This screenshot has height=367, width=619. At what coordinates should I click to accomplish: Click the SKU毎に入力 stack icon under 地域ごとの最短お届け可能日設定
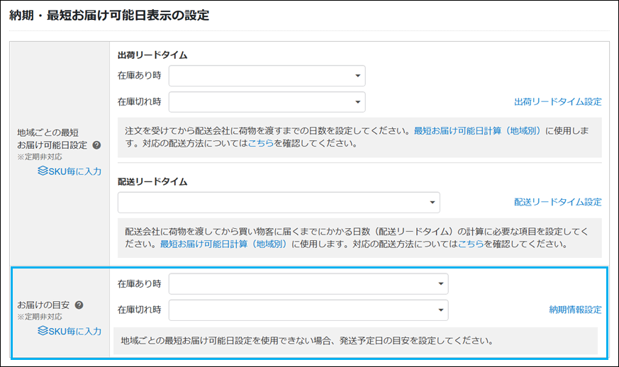43,171
